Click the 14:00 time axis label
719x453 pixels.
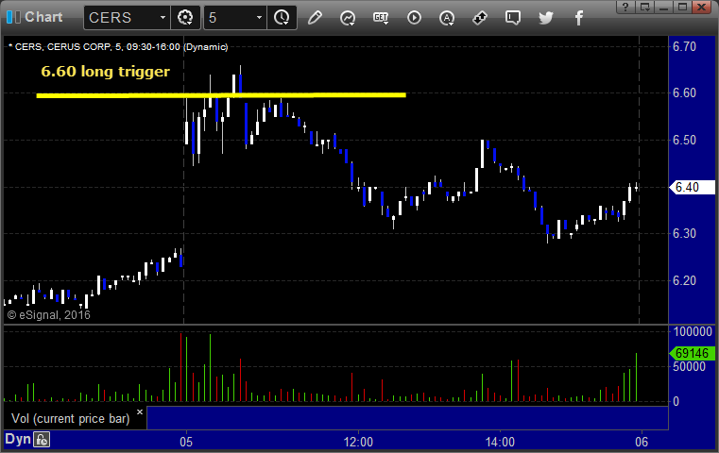(x=500, y=442)
